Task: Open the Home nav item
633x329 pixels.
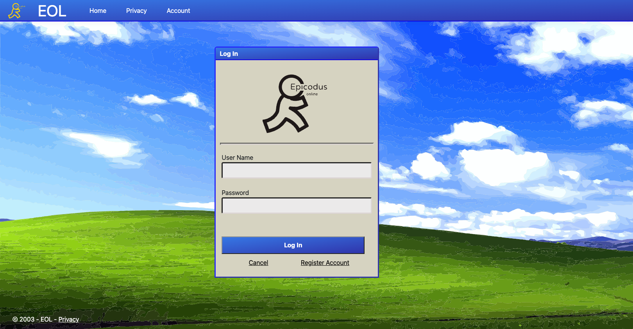Action: coord(98,11)
